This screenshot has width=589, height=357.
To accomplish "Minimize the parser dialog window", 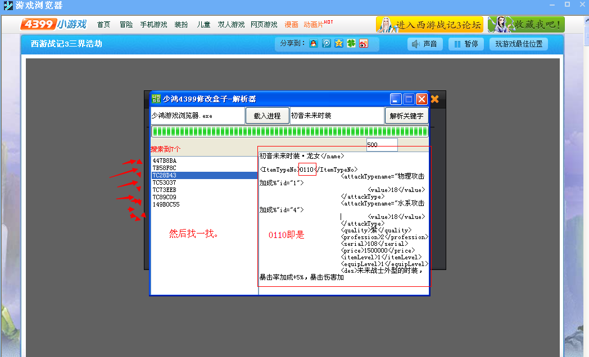I will [x=396, y=99].
